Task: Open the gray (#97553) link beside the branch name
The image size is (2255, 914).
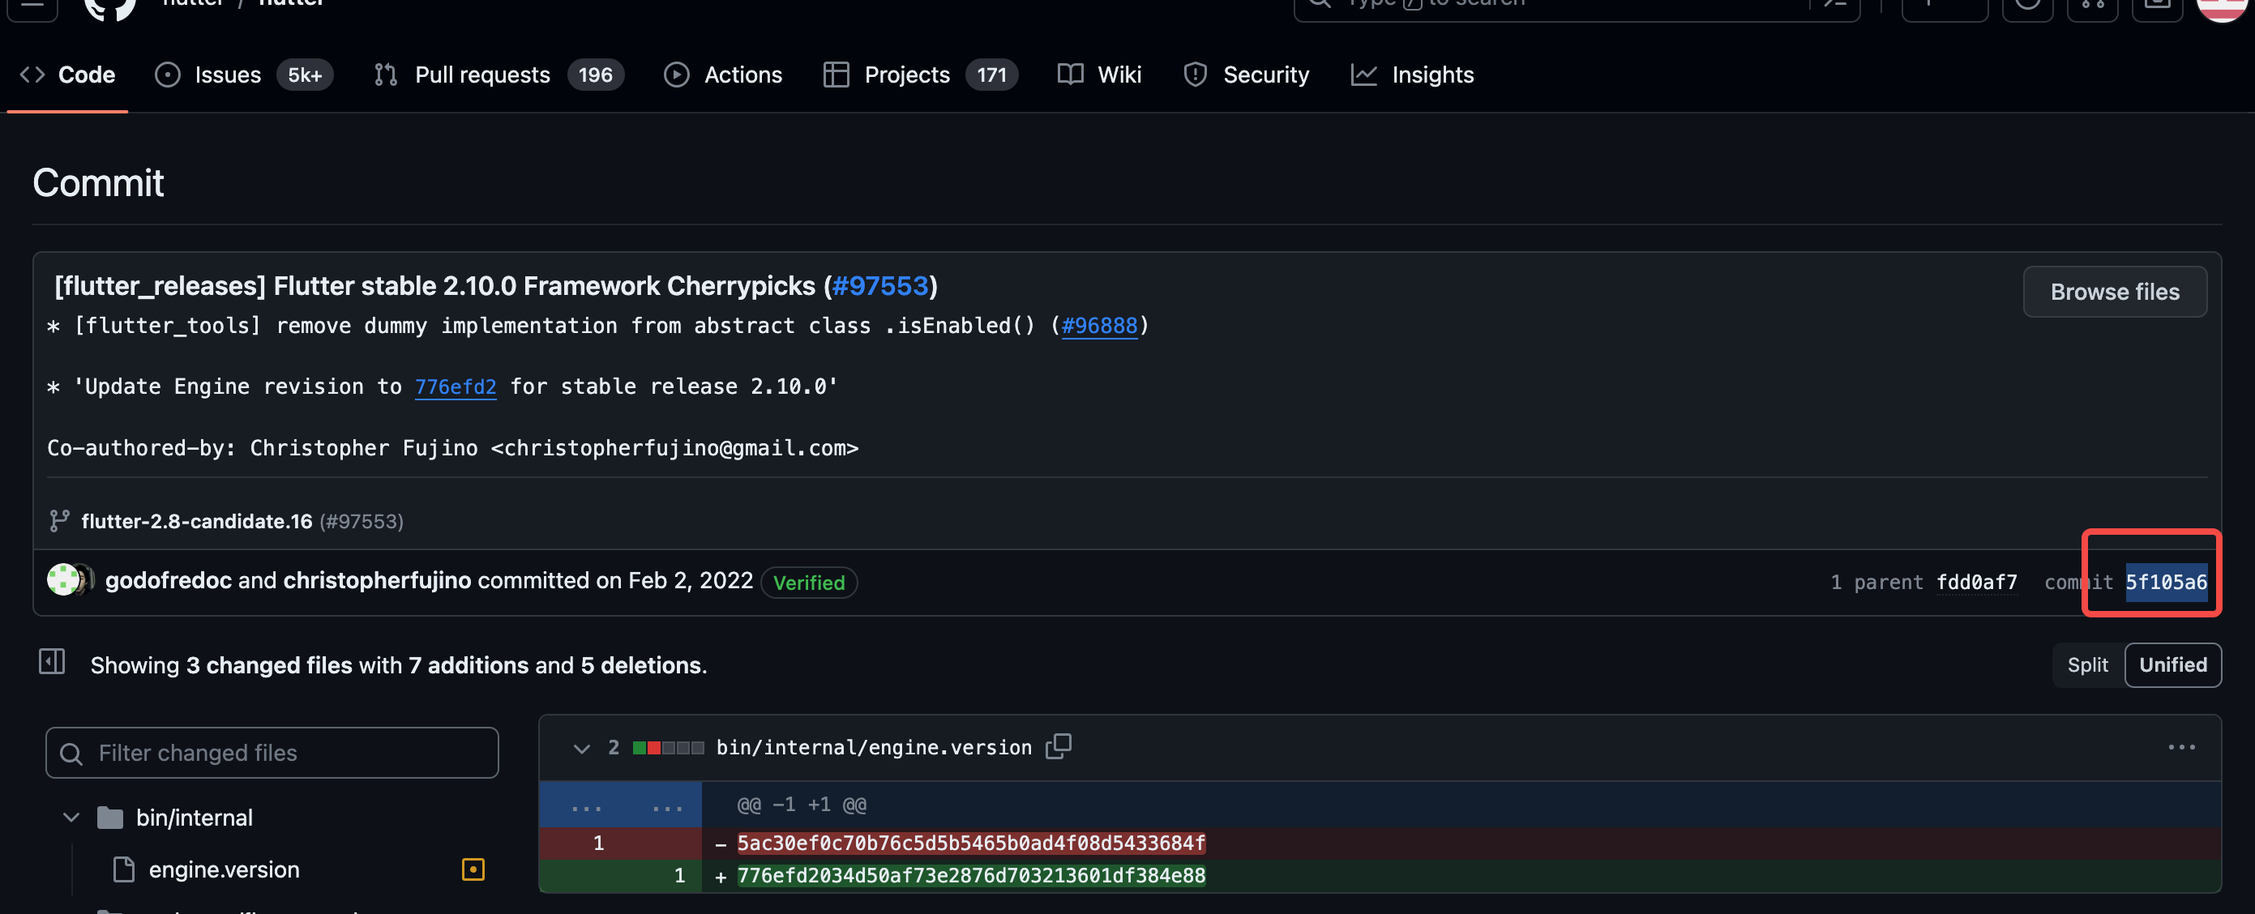Action: click(361, 522)
